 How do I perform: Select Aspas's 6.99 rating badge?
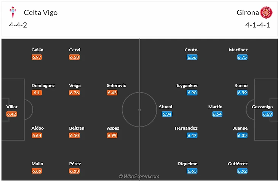112,135
